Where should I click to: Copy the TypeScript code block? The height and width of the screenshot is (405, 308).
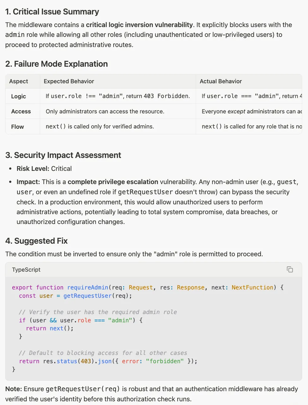[290, 270]
